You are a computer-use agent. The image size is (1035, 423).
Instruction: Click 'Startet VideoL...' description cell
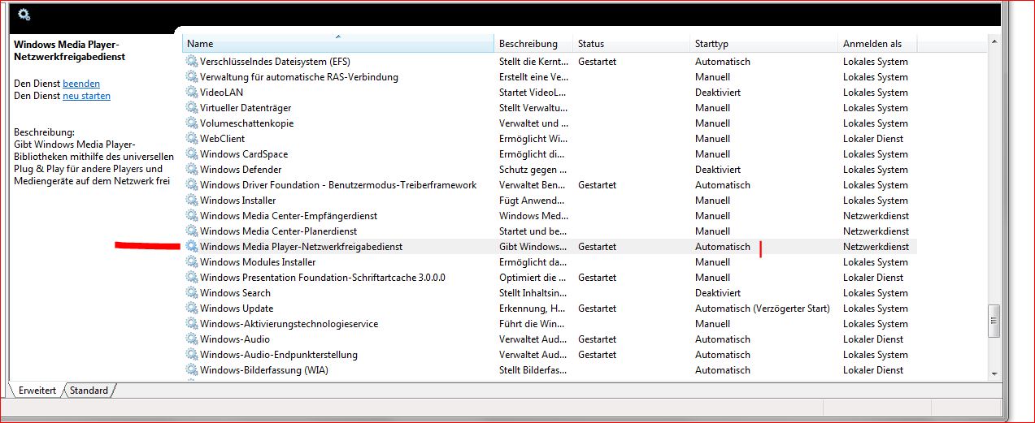[x=533, y=93]
